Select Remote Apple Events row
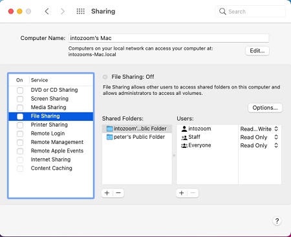Viewport: 291px width, 237px height. coord(51,150)
